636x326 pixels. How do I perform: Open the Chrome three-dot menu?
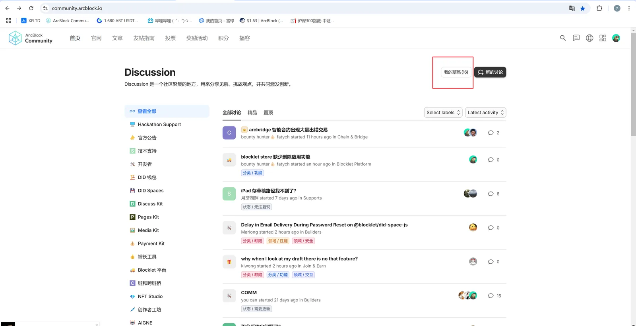629,8
